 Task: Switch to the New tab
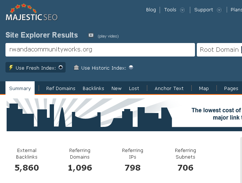pos(117,88)
